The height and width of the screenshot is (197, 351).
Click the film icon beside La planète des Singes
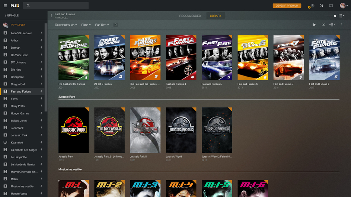[x=5, y=149]
